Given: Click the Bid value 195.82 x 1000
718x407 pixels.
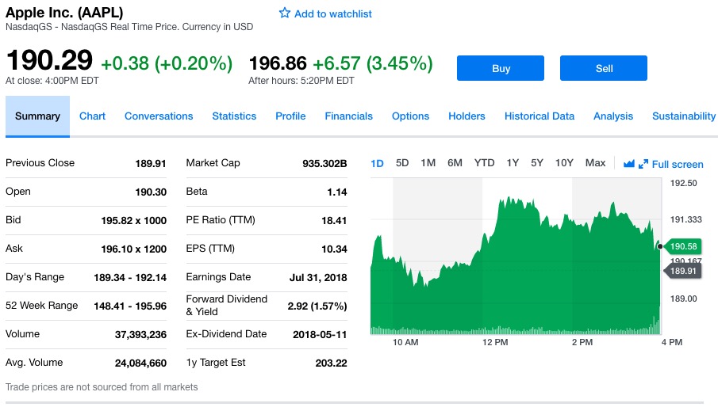Looking at the screenshot, I should click(134, 221).
